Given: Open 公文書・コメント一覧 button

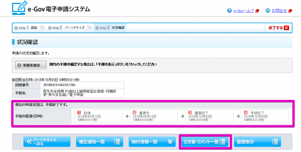Looking at the screenshot, I should click(205, 142).
